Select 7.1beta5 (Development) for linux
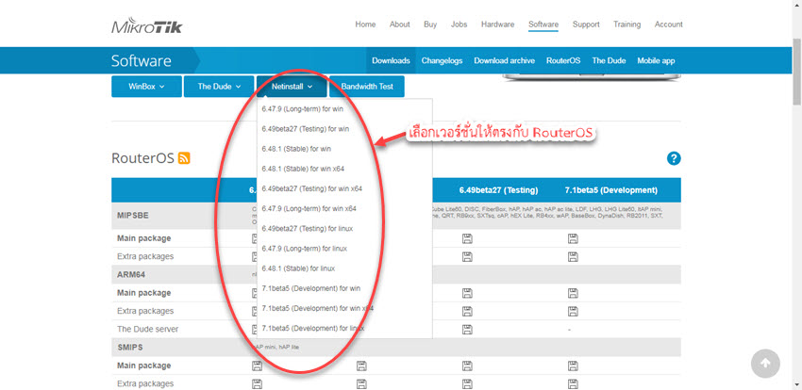802x390 pixels. [312, 328]
